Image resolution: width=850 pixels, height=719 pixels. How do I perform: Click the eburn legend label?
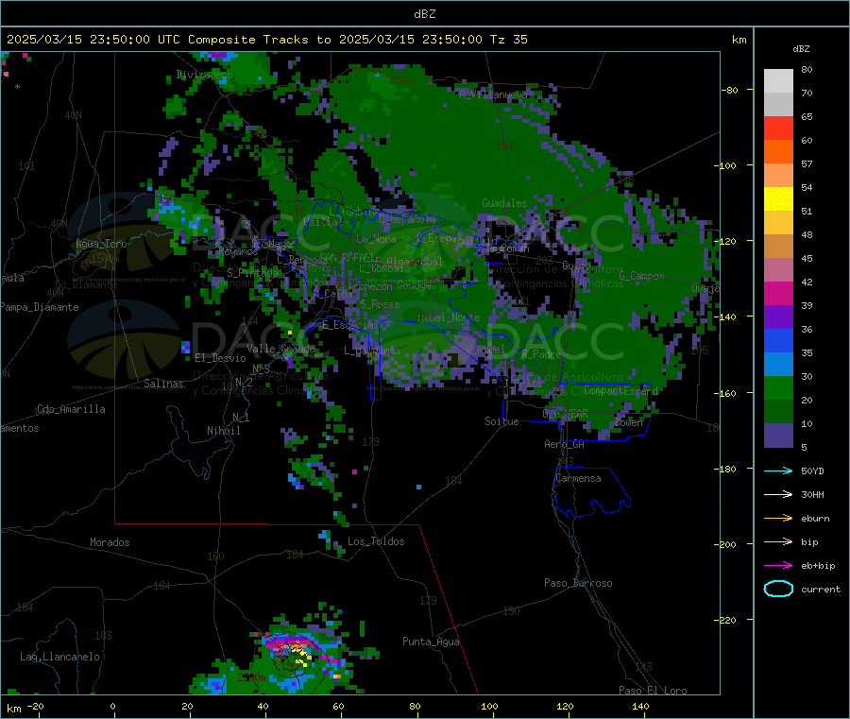coord(815,519)
